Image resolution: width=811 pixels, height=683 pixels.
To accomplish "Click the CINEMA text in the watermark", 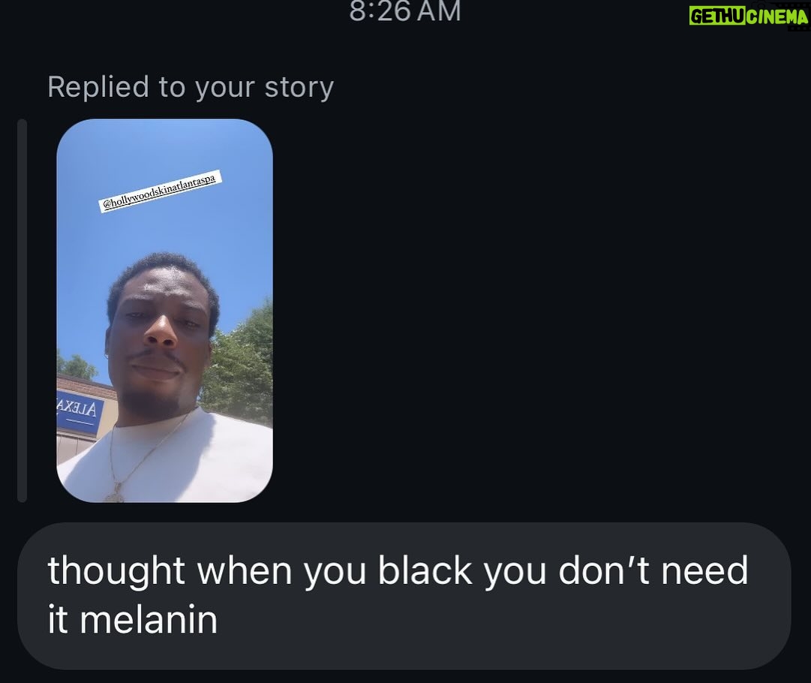I will 776,17.
